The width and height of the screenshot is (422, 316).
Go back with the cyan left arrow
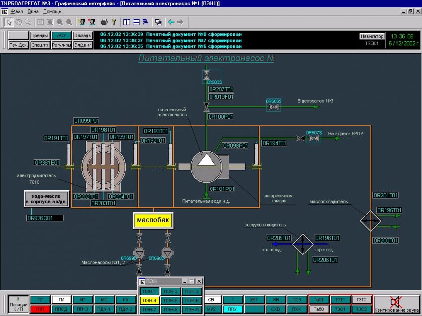tap(171, 22)
